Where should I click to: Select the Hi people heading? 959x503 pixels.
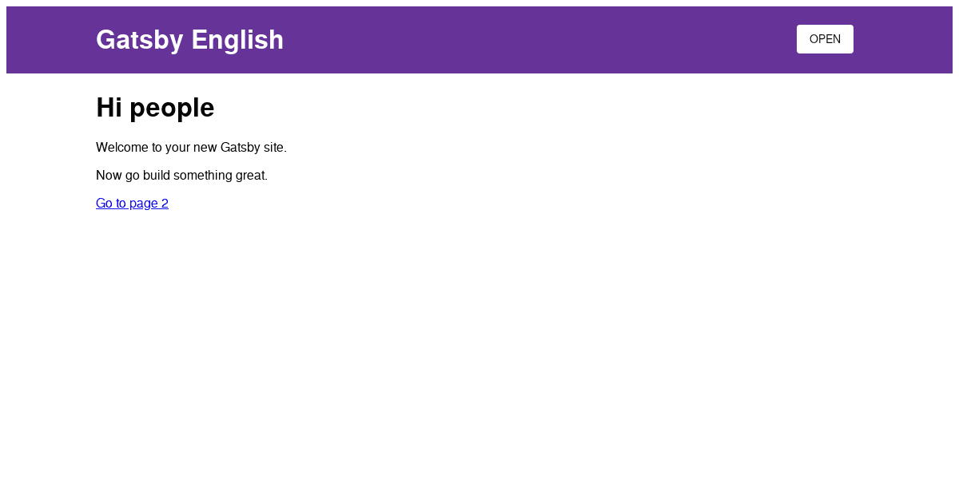pos(154,107)
